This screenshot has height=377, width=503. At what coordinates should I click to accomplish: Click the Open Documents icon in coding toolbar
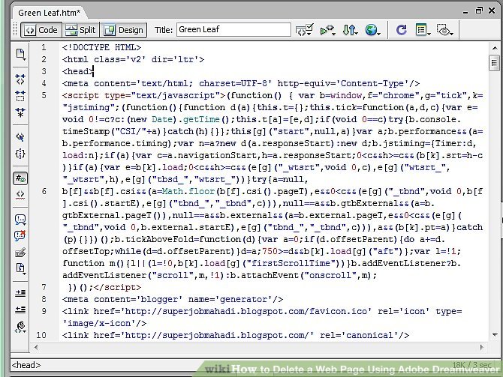tap(20, 53)
